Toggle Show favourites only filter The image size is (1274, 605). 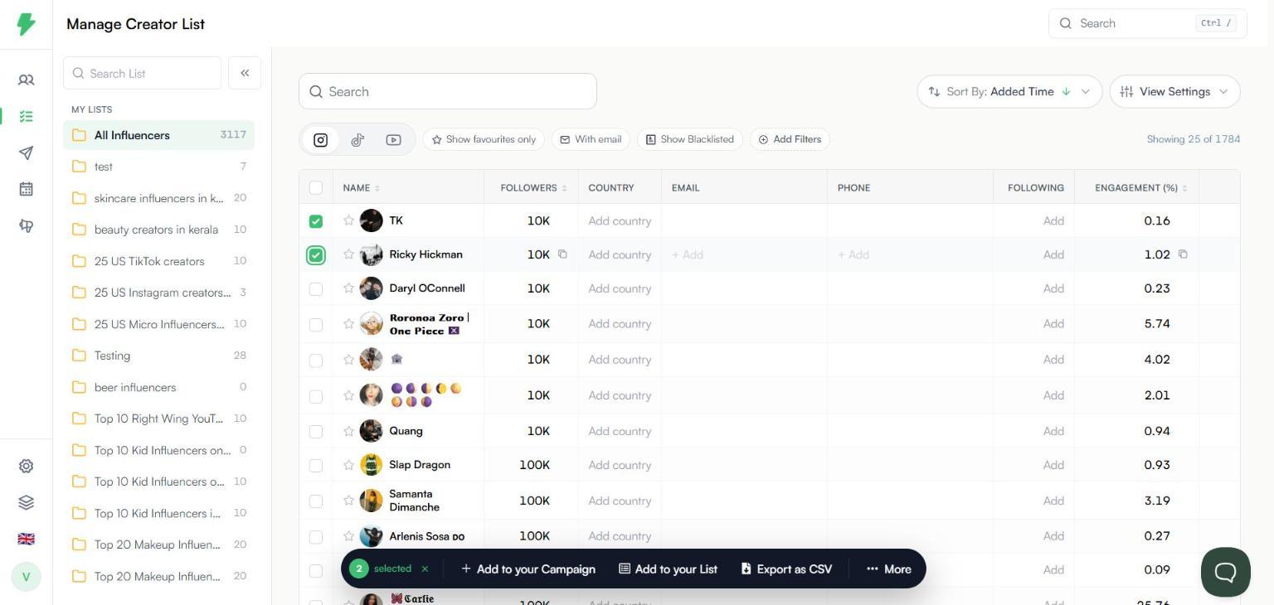(x=484, y=139)
